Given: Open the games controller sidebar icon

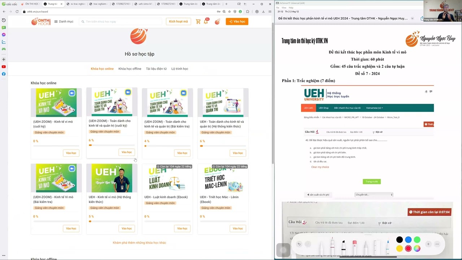Looking at the screenshot, I should tap(4, 49).
